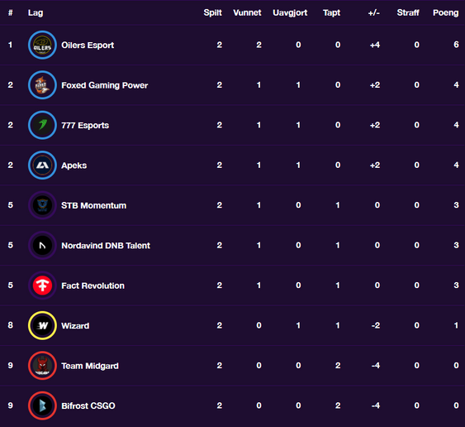465x427 pixels.
Task: Select the 777 Esports green logo
Action: (42, 125)
